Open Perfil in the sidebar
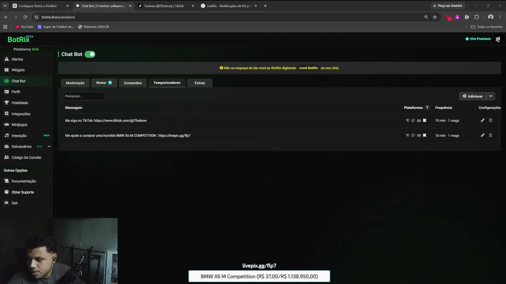 coord(15,92)
